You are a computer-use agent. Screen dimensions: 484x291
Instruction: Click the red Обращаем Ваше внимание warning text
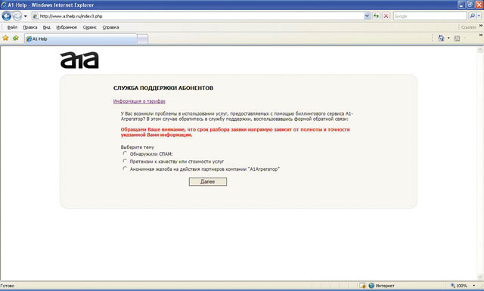(235, 132)
